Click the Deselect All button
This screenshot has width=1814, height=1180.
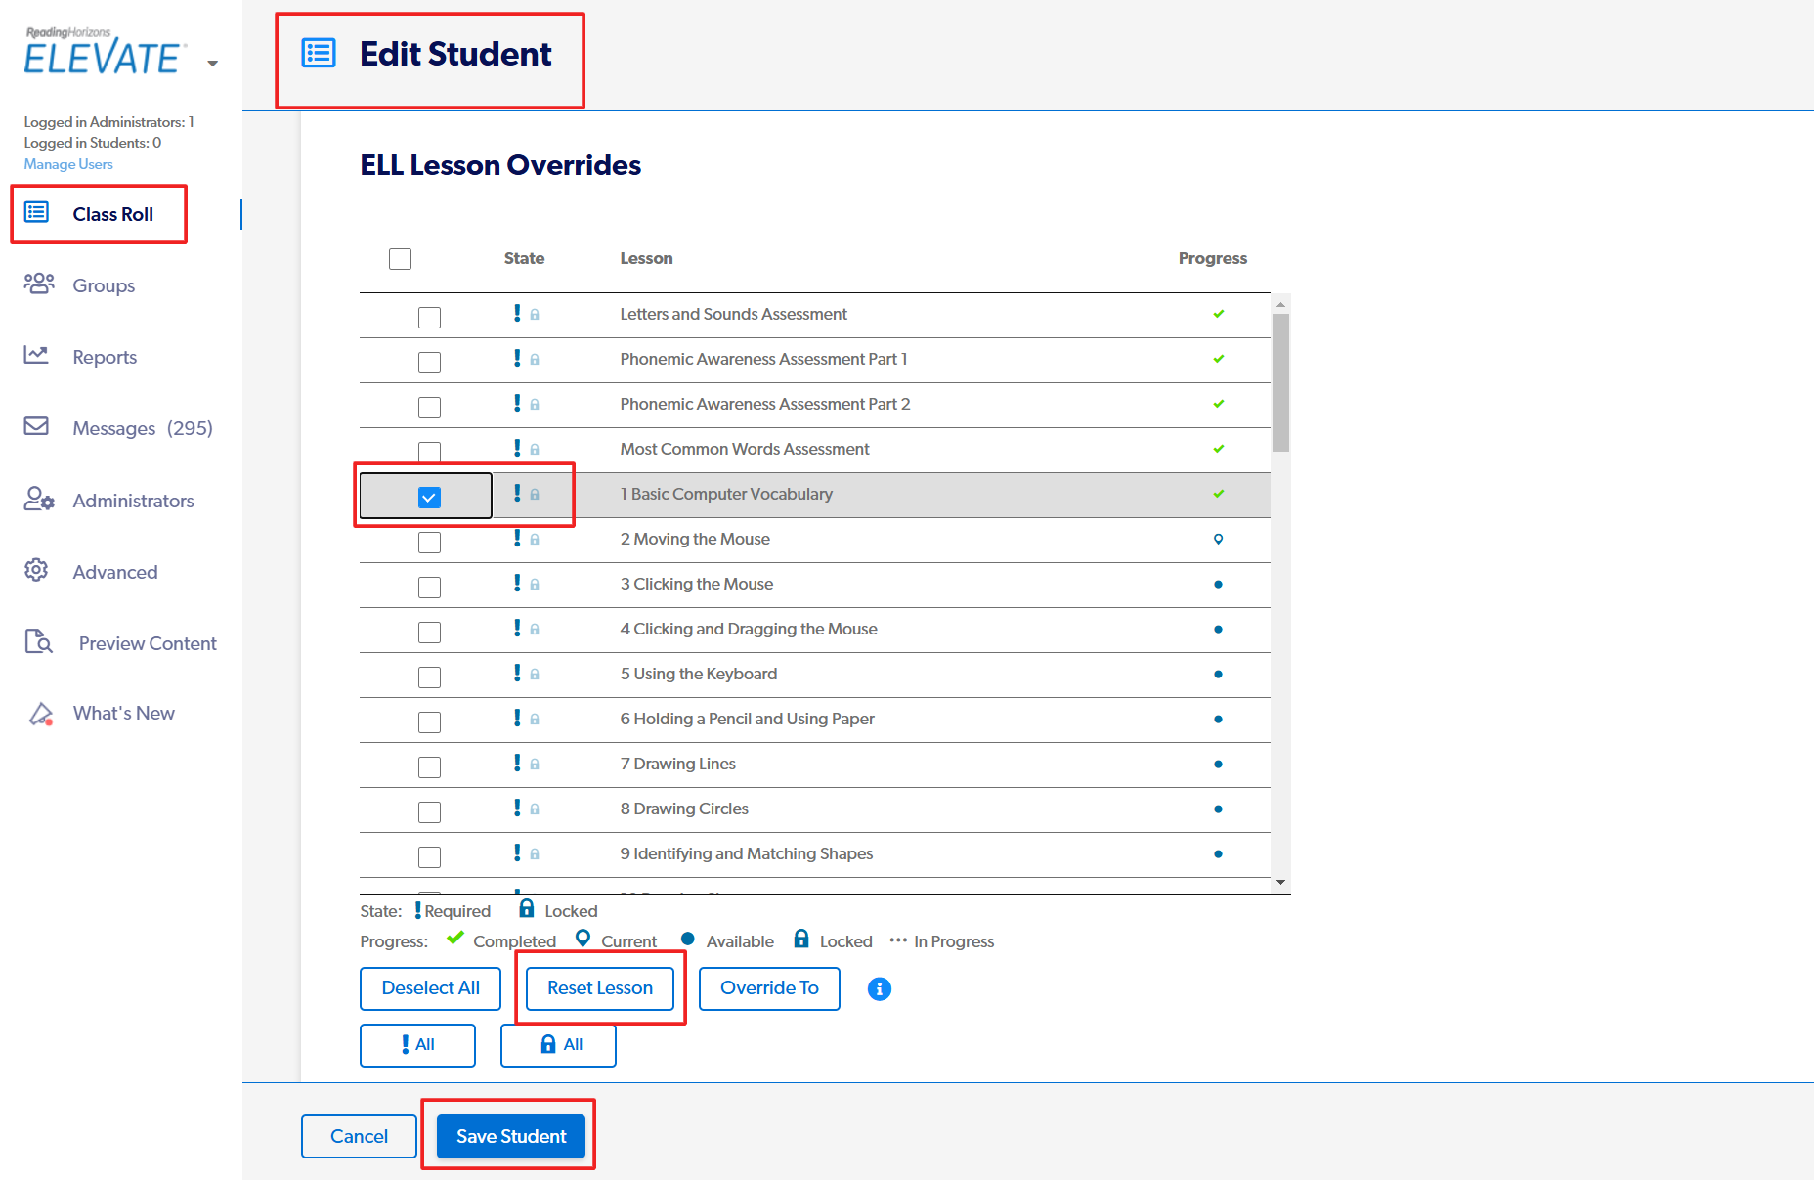(x=430, y=988)
